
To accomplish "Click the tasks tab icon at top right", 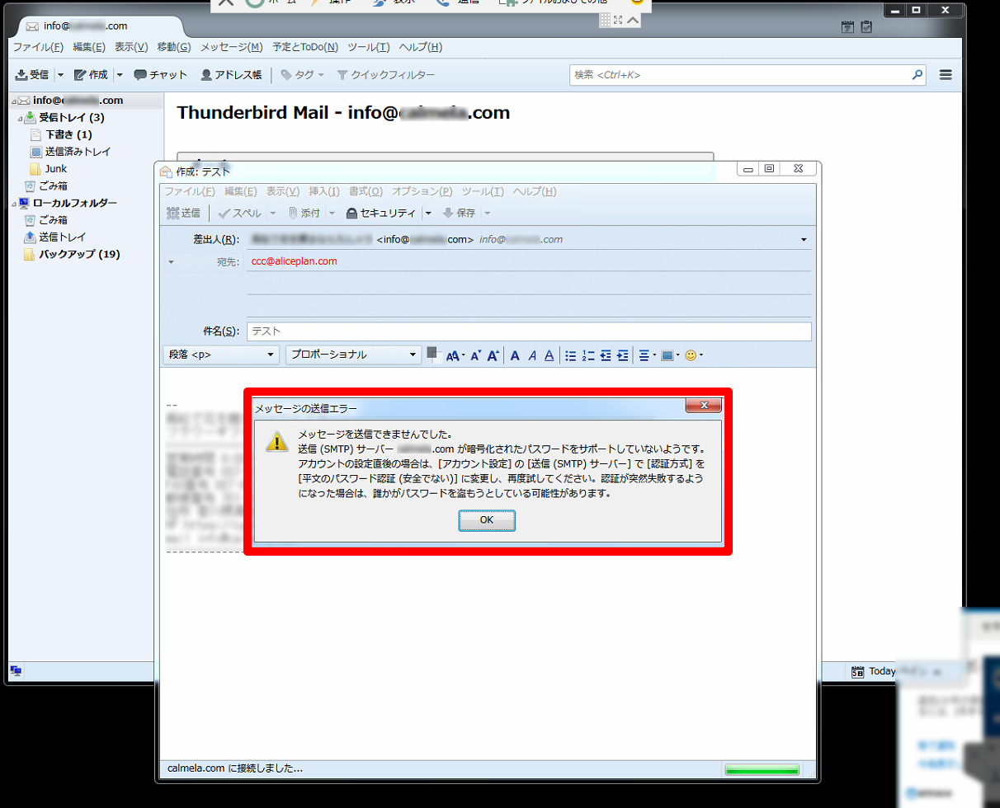I will (866, 27).
